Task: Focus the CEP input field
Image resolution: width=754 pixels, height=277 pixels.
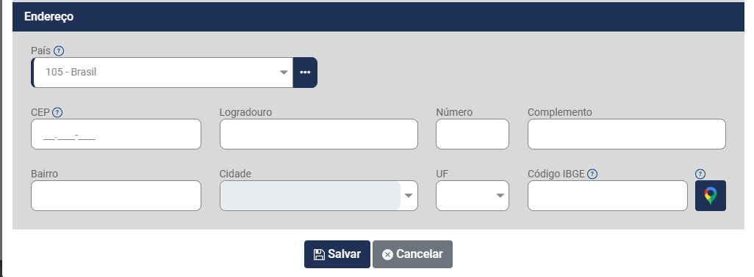Action: [116, 134]
